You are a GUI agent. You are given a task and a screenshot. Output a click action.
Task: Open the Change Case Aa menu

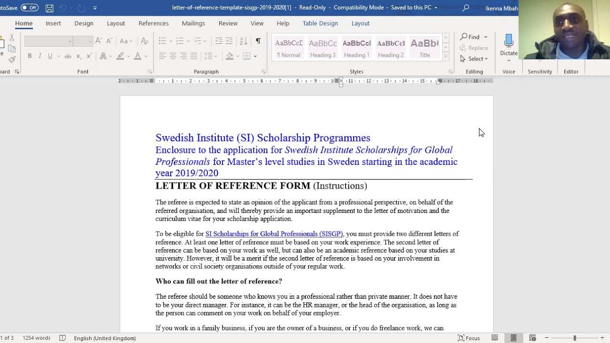pyautogui.click(x=126, y=41)
